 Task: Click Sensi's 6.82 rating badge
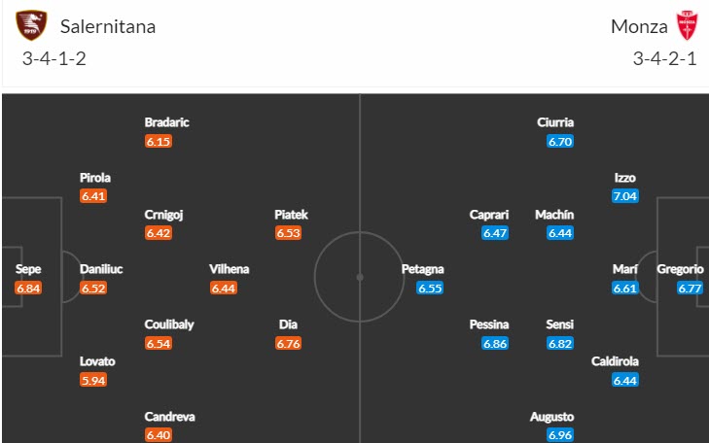(x=560, y=344)
